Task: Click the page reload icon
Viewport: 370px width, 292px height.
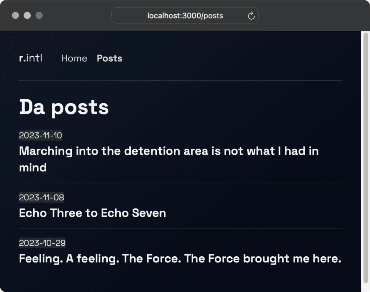Action: [251, 16]
